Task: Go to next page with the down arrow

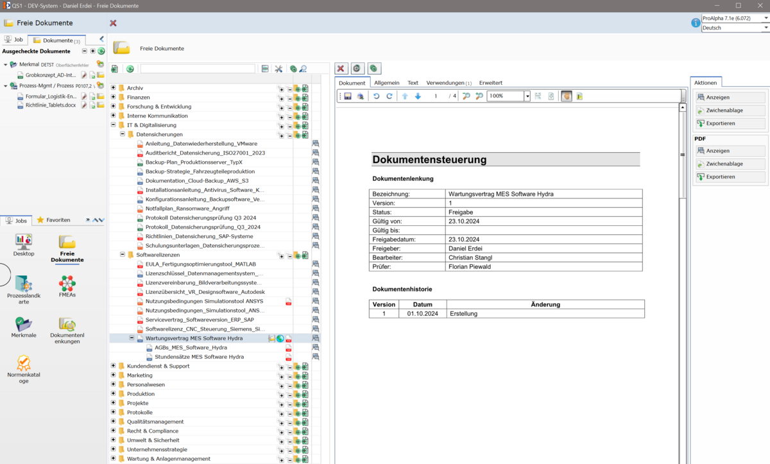Action: [x=418, y=96]
